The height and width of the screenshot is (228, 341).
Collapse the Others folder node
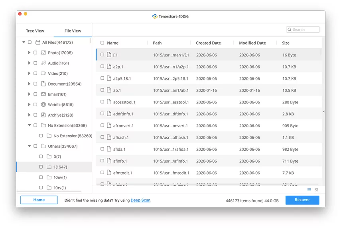[x=29, y=146]
